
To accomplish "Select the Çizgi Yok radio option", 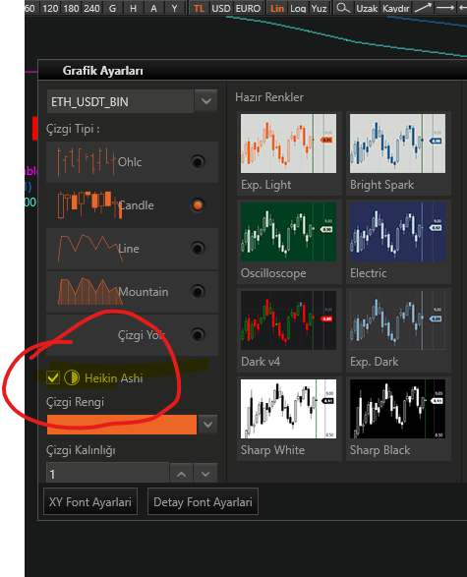I will coord(198,334).
